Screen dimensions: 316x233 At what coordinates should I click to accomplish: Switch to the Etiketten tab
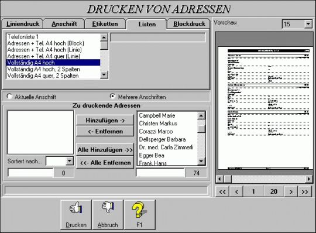pyautogui.click(x=105, y=24)
